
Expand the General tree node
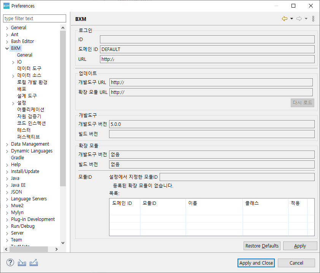[x=7, y=28]
